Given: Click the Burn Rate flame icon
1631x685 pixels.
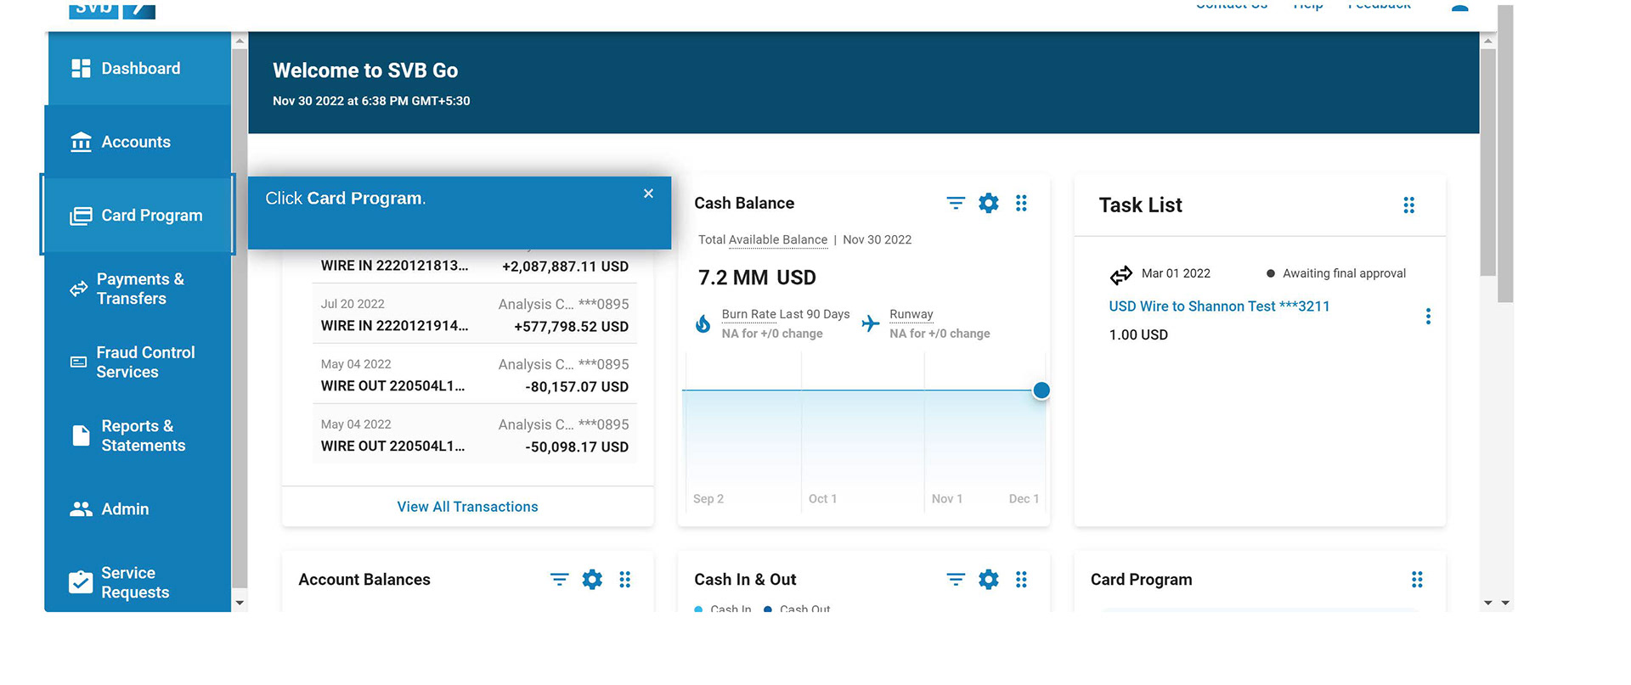Looking at the screenshot, I should pos(703,323).
